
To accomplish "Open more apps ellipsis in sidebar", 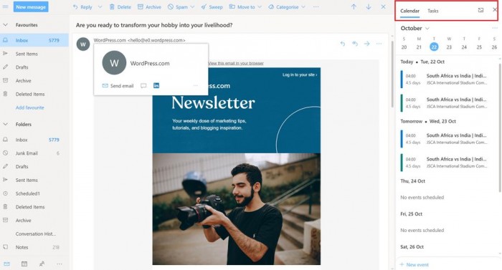I will tap(60, 264).
